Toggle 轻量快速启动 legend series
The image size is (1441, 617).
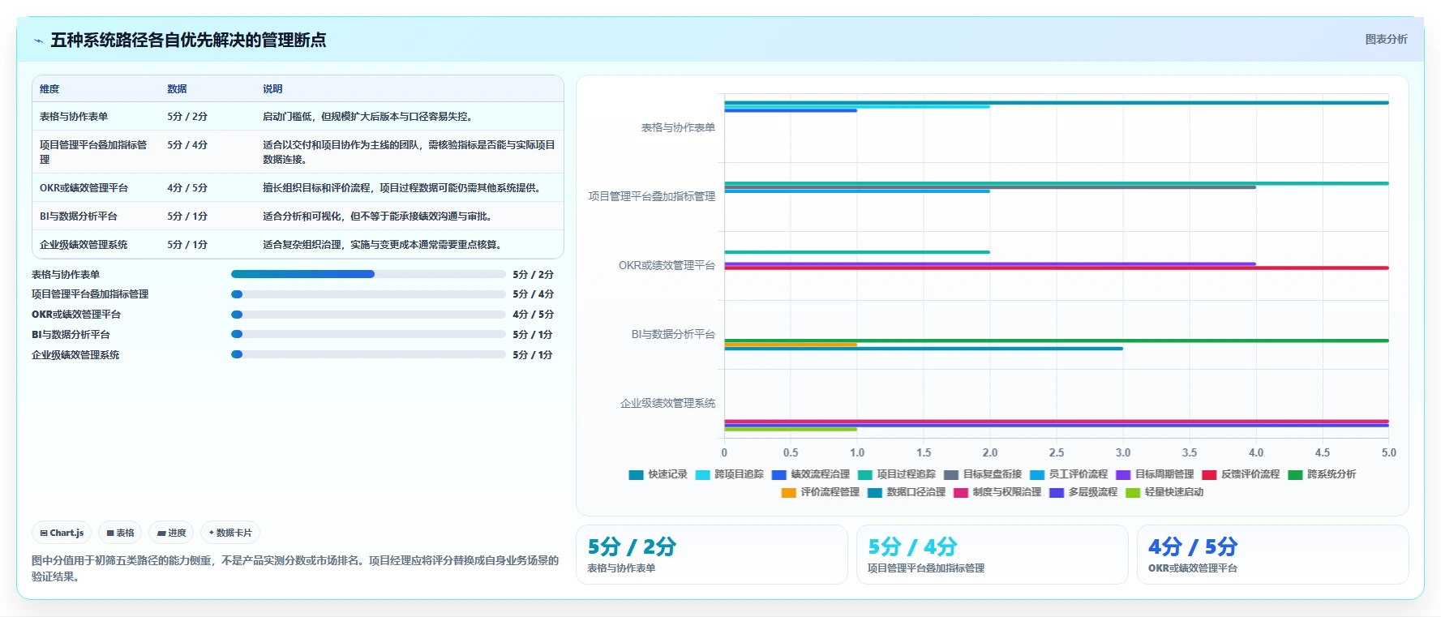tap(1164, 492)
